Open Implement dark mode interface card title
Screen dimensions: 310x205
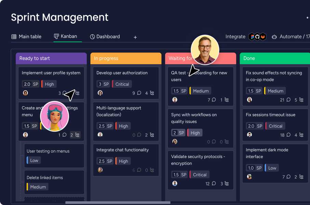267,153
